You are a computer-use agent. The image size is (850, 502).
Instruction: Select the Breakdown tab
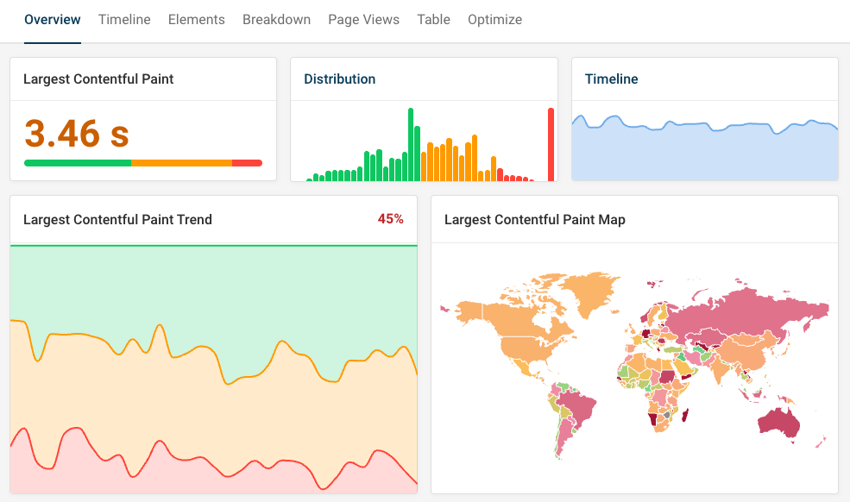tap(276, 19)
